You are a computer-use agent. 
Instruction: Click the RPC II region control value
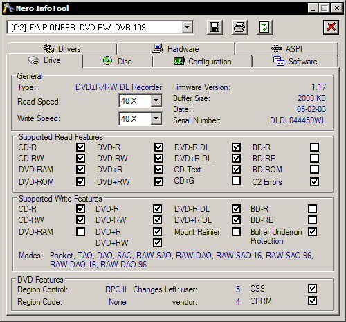[x=116, y=289]
